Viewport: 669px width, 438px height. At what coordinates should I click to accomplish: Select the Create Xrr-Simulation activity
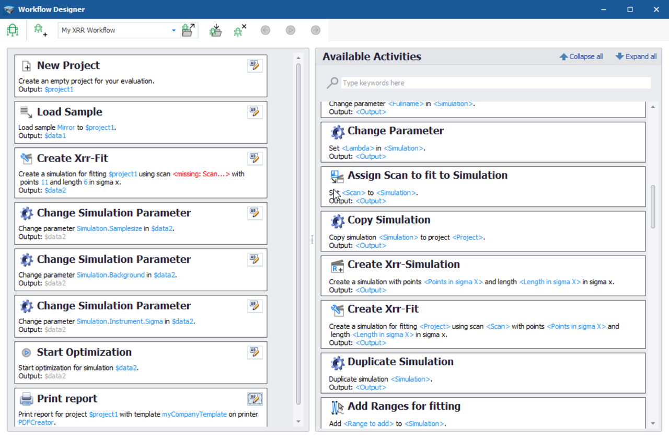(483, 275)
